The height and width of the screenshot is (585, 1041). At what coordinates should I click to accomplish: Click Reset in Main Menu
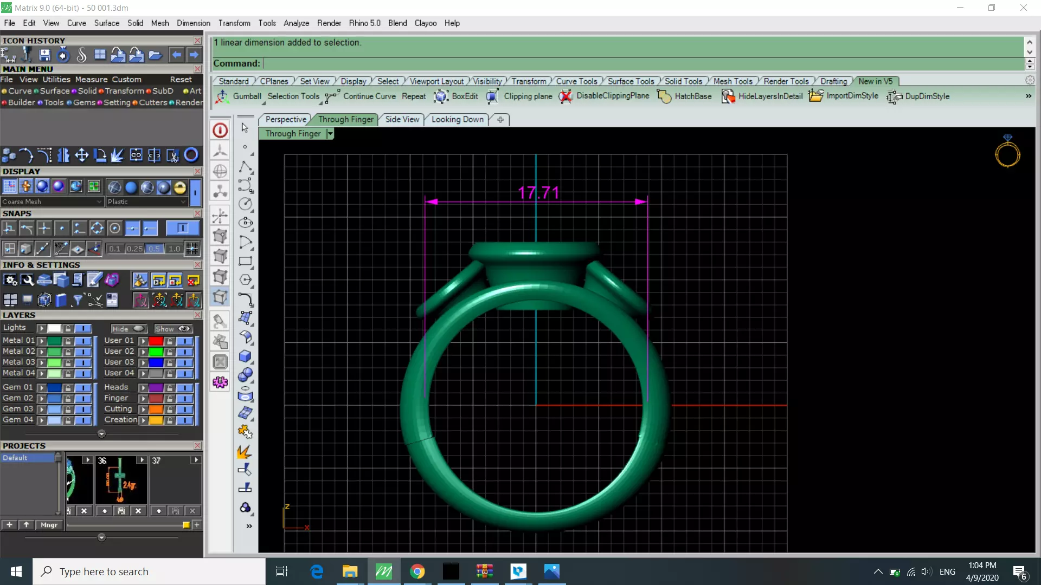click(181, 80)
